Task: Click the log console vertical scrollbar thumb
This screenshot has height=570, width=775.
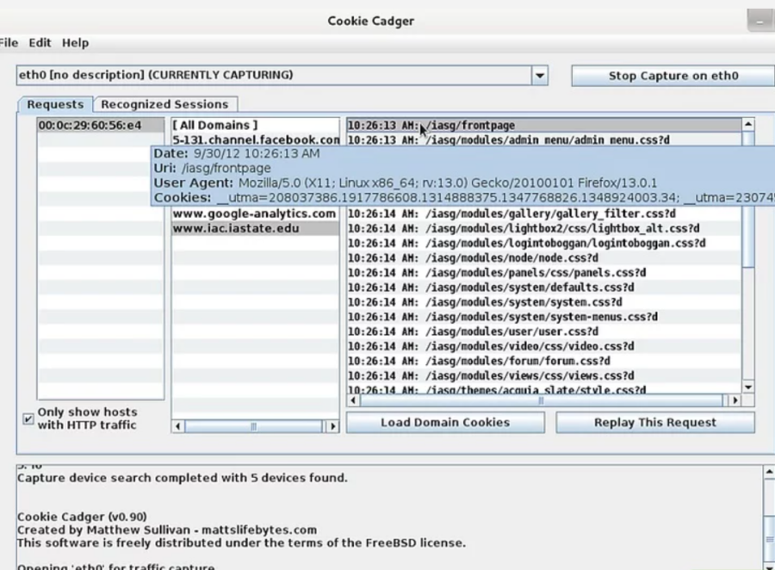Action: tap(770, 539)
